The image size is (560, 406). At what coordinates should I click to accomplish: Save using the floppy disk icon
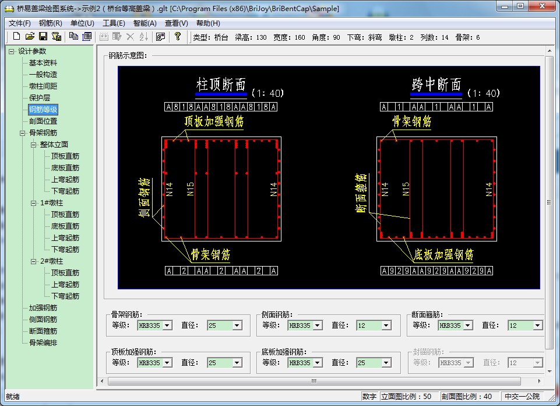[x=43, y=37]
